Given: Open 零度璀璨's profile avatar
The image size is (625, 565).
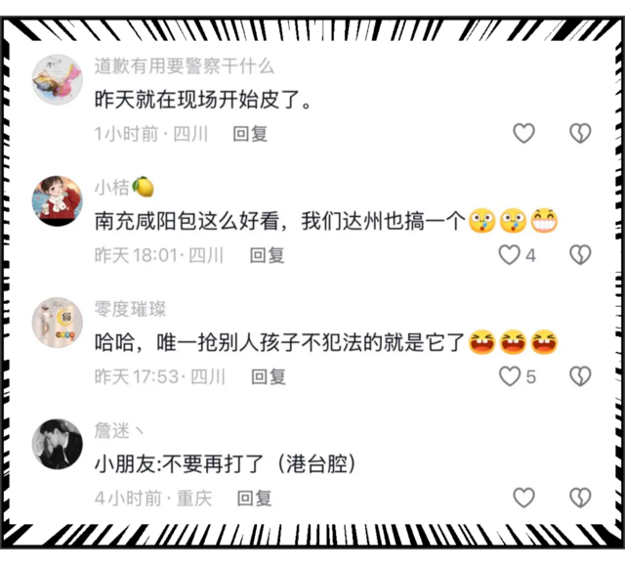Looking at the screenshot, I should click(58, 323).
